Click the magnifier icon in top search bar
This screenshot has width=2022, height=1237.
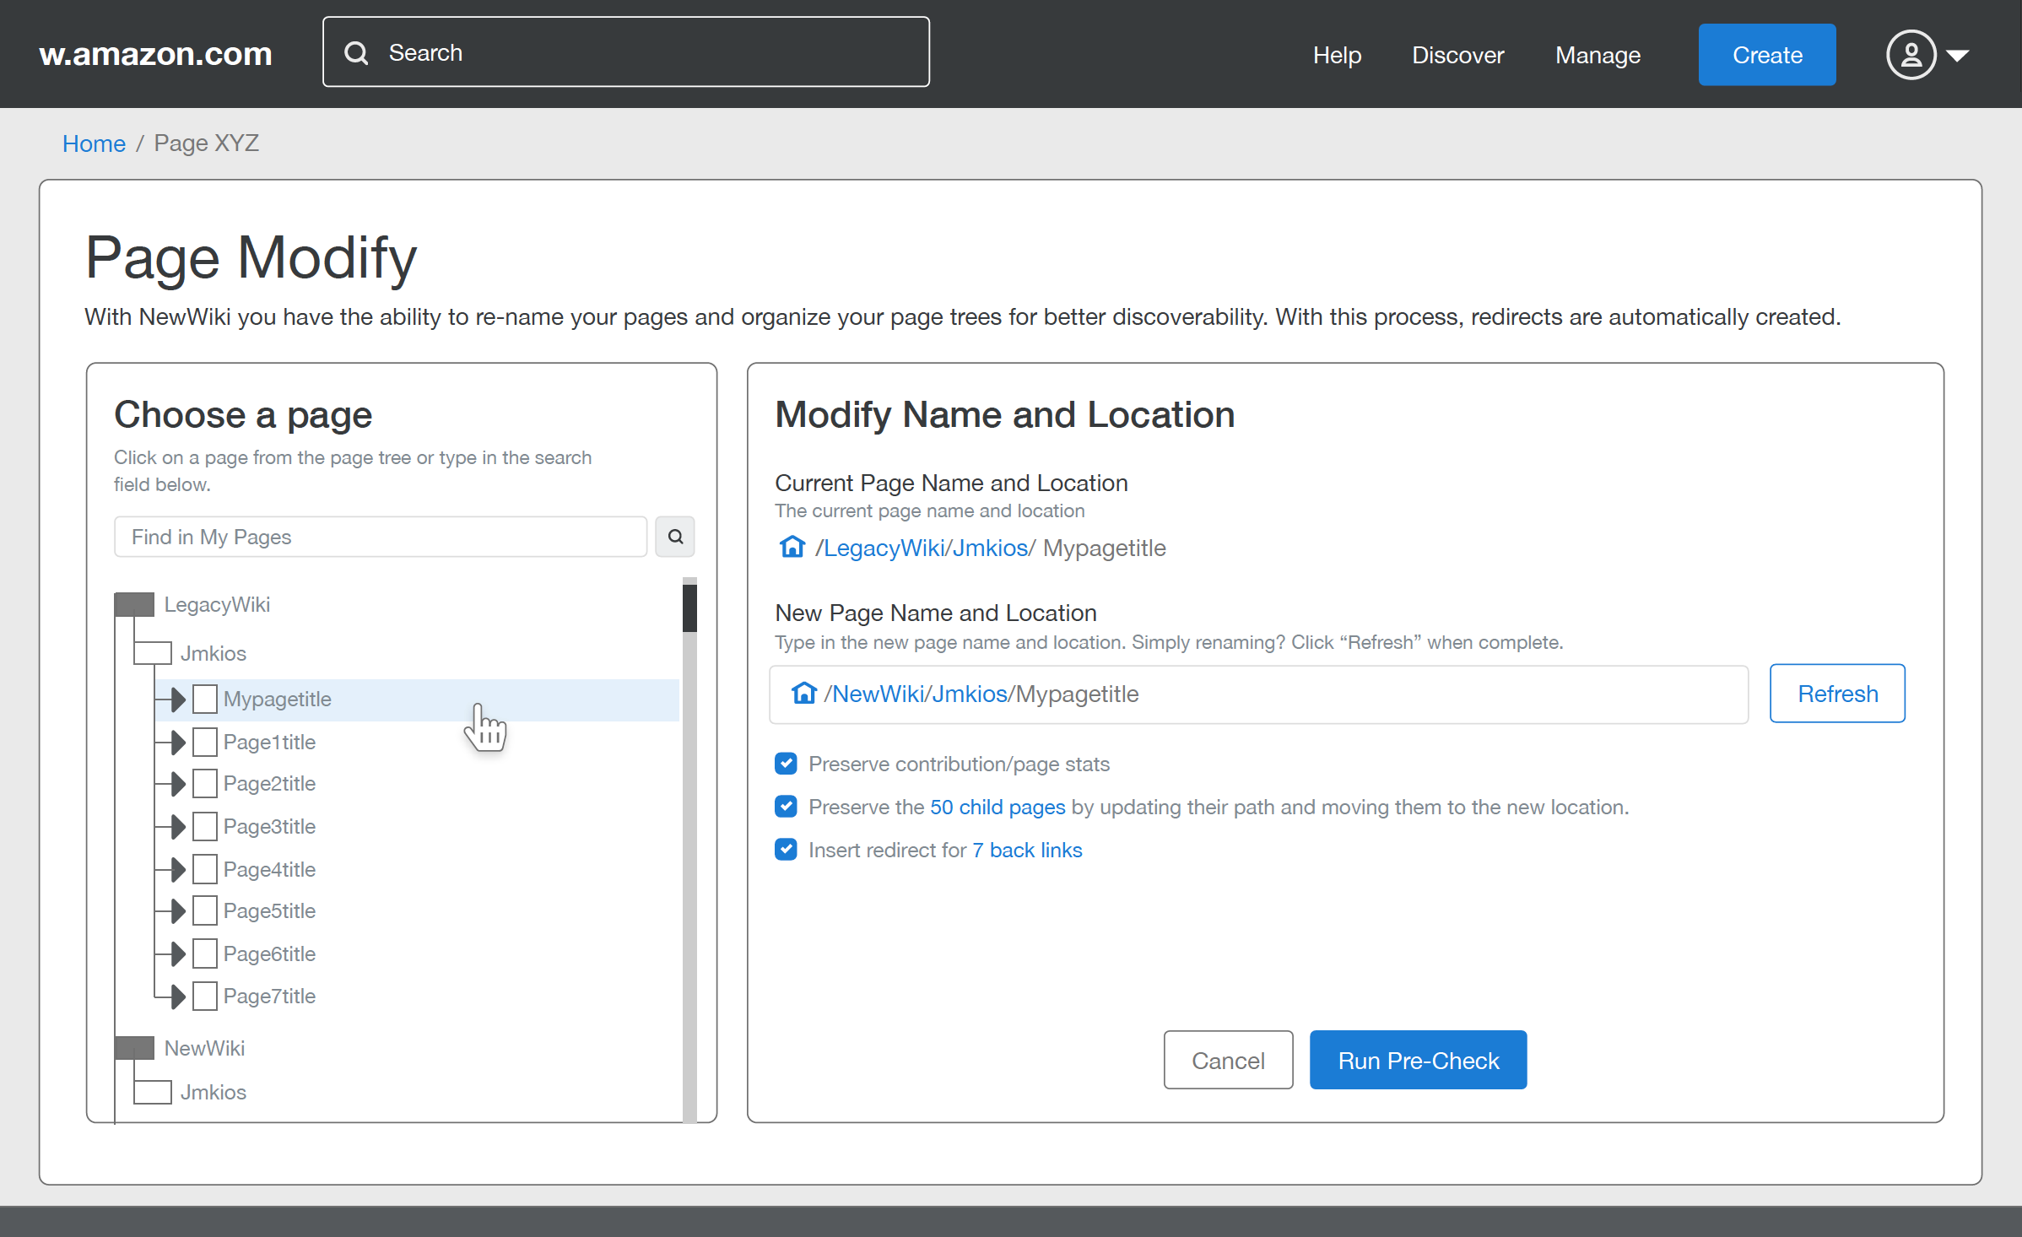[357, 53]
